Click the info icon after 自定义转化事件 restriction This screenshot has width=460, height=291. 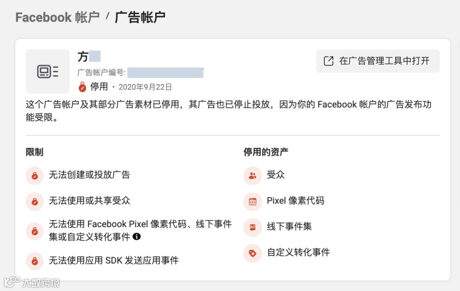click(x=136, y=236)
